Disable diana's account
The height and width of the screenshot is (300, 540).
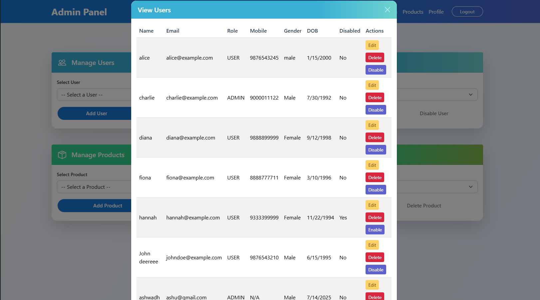tap(376, 150)
